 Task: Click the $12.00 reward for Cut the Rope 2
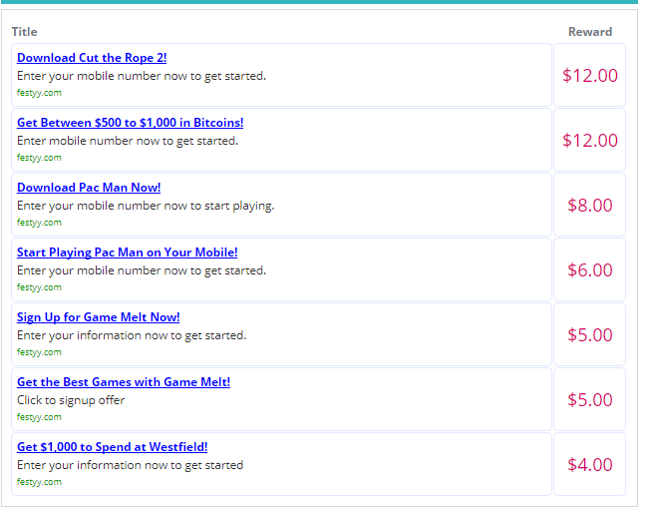589,76
